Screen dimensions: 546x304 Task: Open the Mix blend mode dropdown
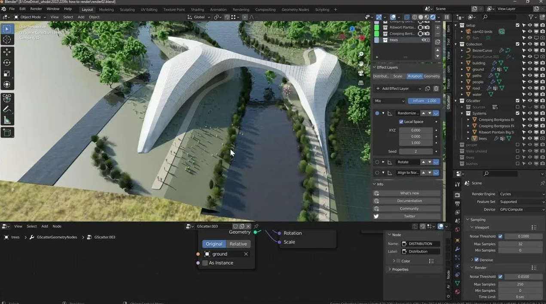[389, 101]
